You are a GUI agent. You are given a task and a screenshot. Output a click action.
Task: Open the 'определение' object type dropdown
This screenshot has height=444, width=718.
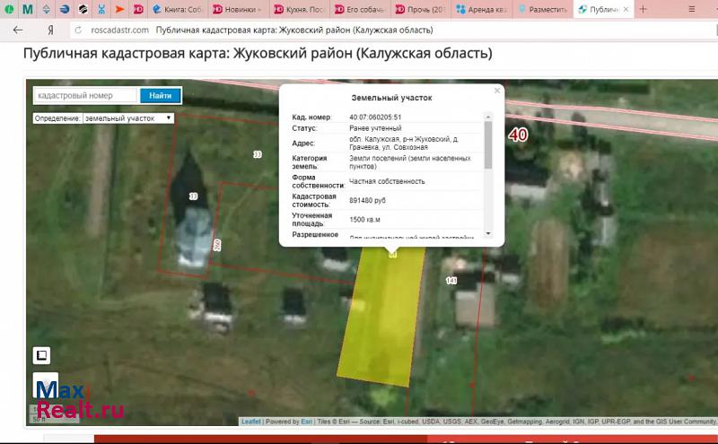(128, 118)
